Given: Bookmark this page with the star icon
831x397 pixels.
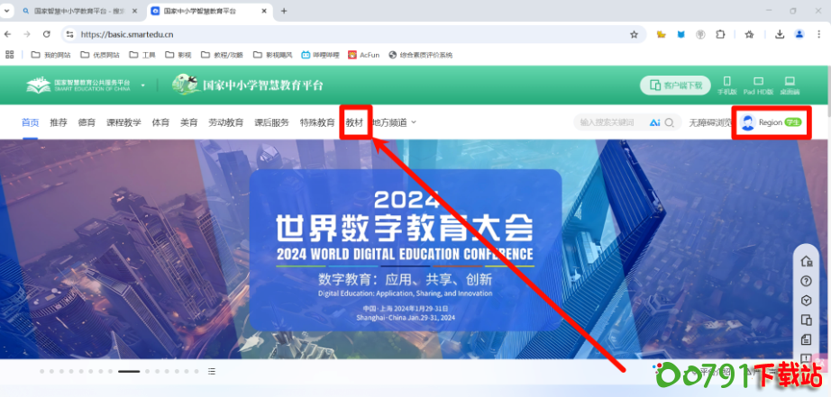Looking at the screenshot, I should coord(634,34).
